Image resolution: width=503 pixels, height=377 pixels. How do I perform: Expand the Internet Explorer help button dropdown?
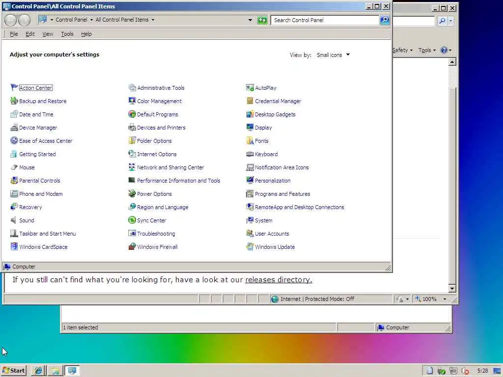click(x=450, y=50)
